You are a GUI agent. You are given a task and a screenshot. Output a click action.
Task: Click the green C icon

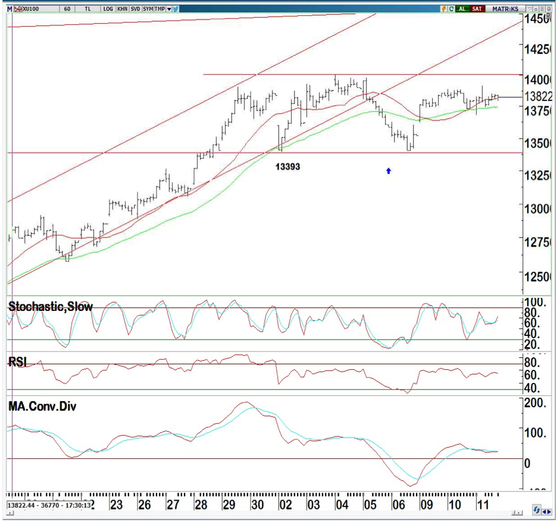pos(452,9)
